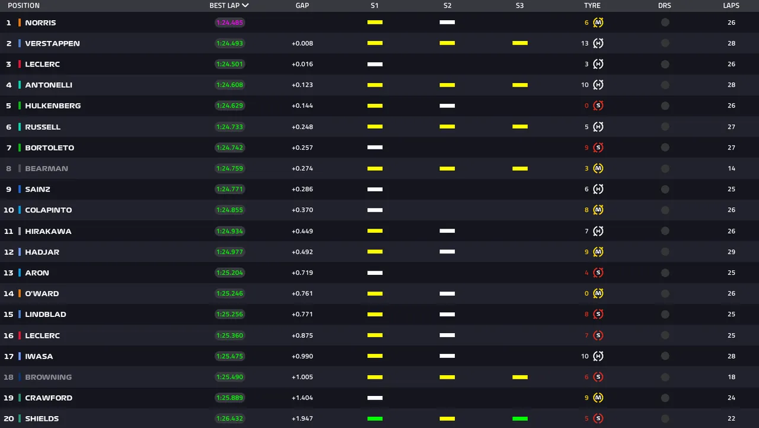The image size is (759, 428).
Task: Select the TYRE column header
Action: pyautogui.click(x=592, y=5)
